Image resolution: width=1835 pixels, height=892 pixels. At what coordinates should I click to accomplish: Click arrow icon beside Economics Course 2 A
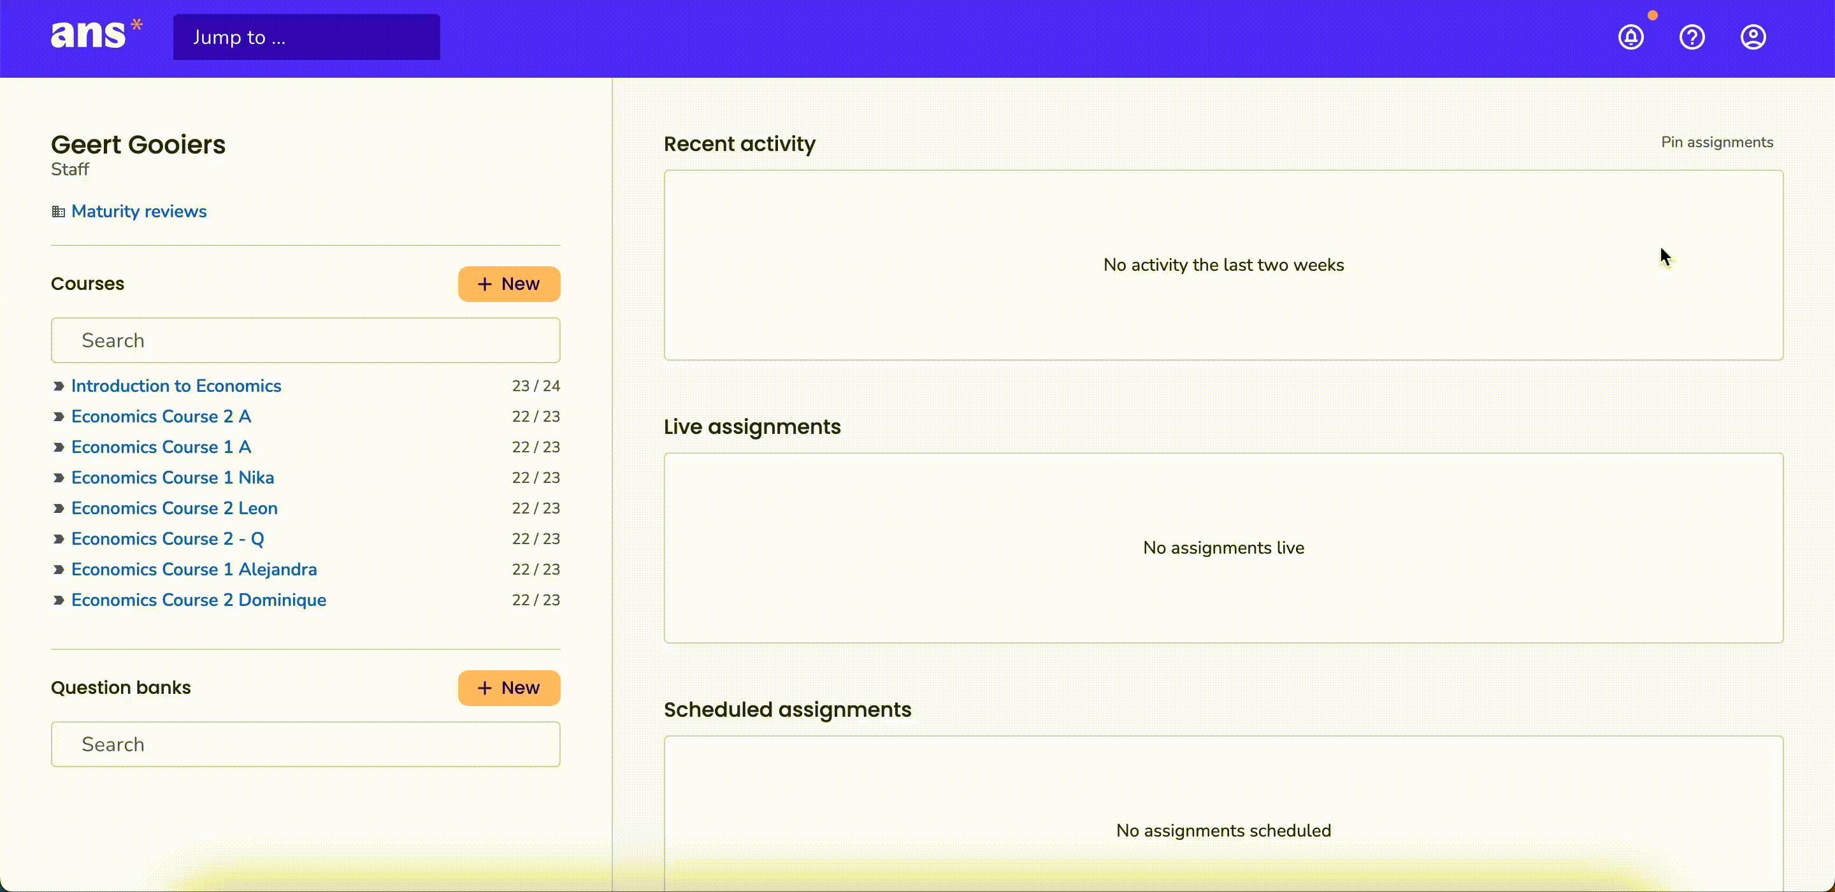coord(59,417)
